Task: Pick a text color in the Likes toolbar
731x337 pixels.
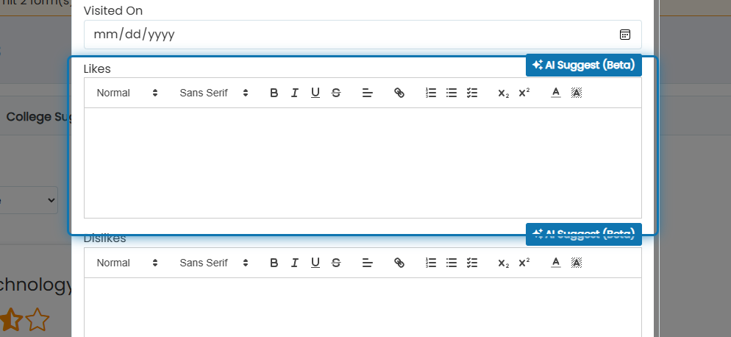Action: point(556,93)
